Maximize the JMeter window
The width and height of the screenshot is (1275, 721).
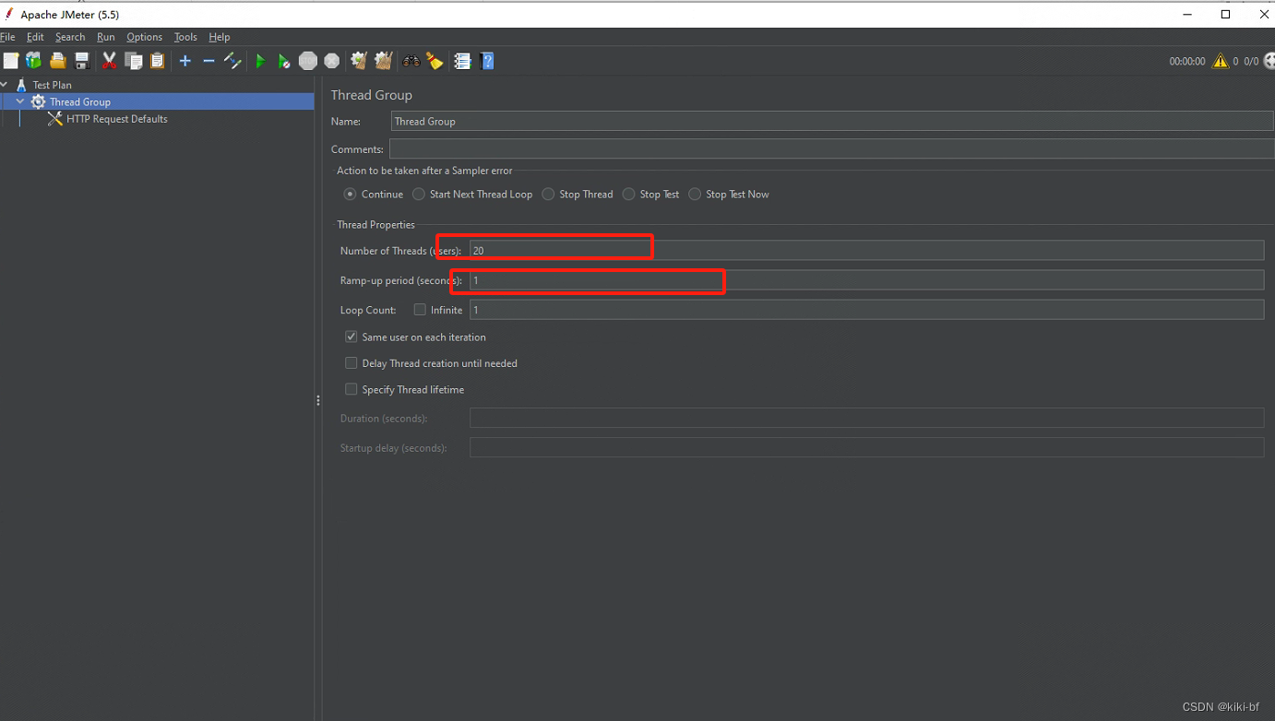click(1225, 14)
